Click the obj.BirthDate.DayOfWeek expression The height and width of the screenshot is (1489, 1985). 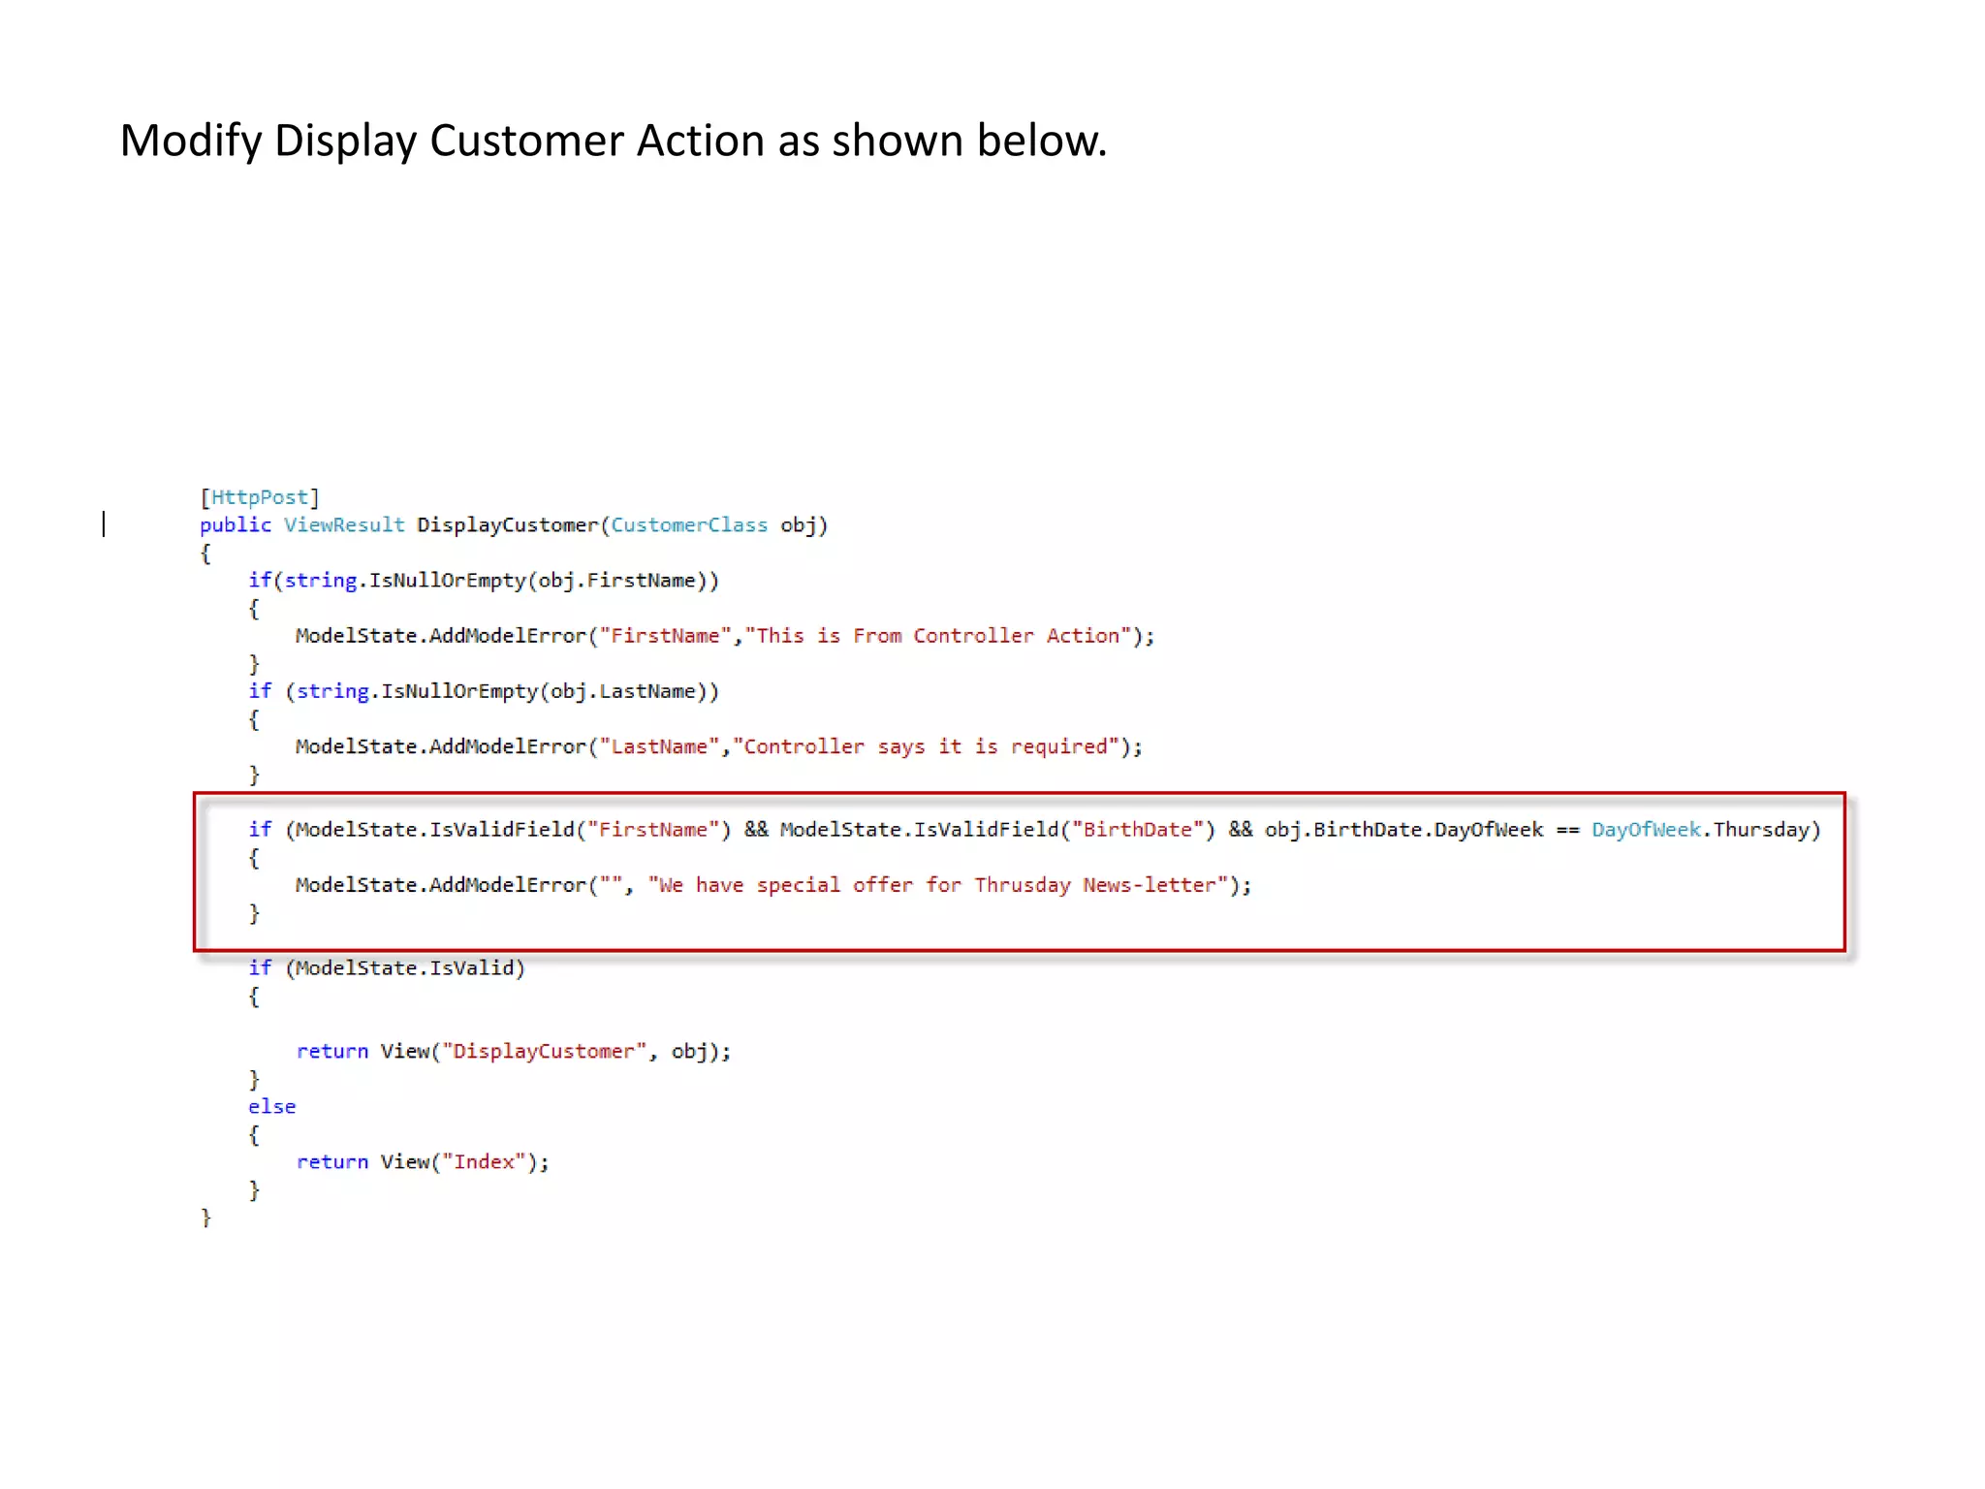pos(1402,830)
